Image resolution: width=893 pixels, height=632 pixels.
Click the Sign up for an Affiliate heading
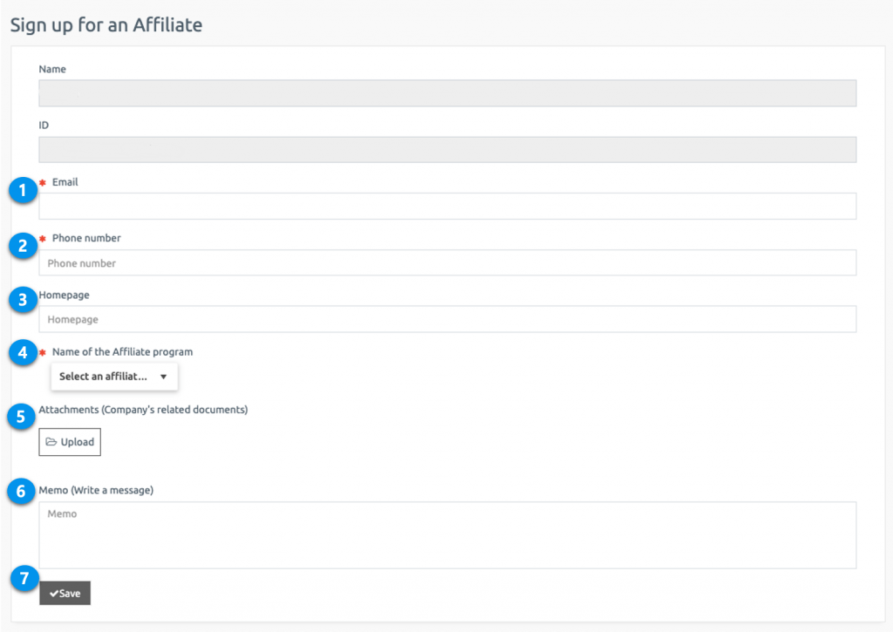click(105, 24)
